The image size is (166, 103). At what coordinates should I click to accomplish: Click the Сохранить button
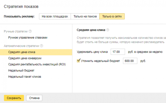tap(14, 98)
